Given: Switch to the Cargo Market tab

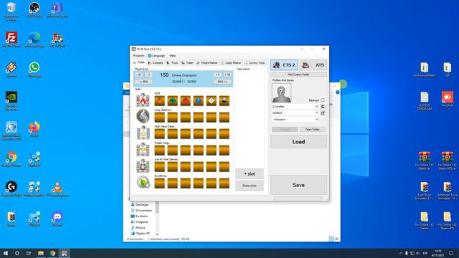Looking at the screenshot, I should (x=231, y=63).
